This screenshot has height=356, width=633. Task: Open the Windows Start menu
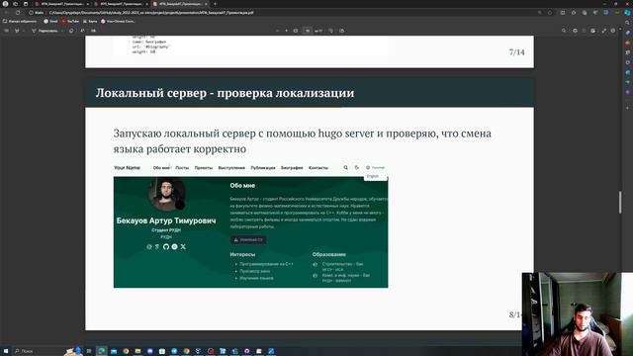pyautogui.click(x=6, y=351)
